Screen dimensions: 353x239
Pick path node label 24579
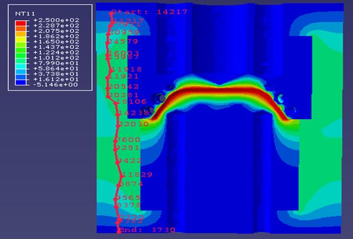[123, 41]
